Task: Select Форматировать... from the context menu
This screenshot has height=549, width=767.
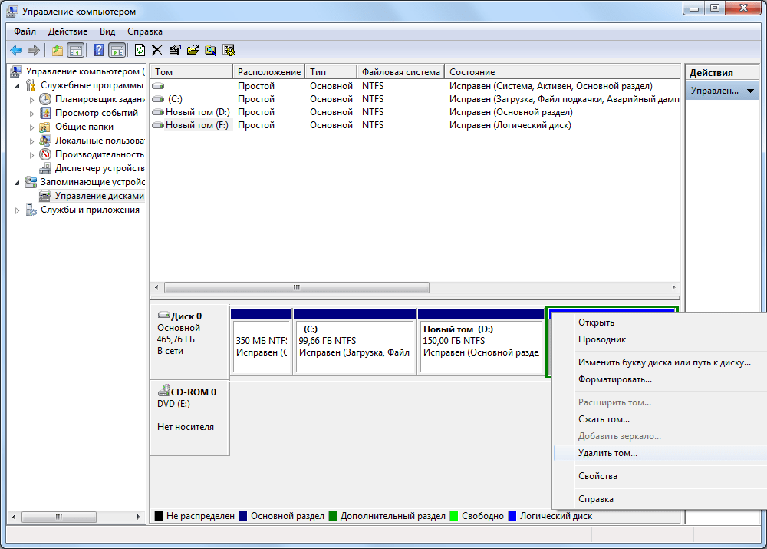Action: coord(614,379)
